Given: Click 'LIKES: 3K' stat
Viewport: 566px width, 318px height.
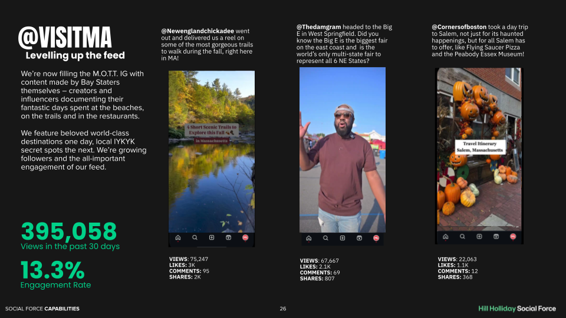Looking at the screenshot, I should [182, 265].
